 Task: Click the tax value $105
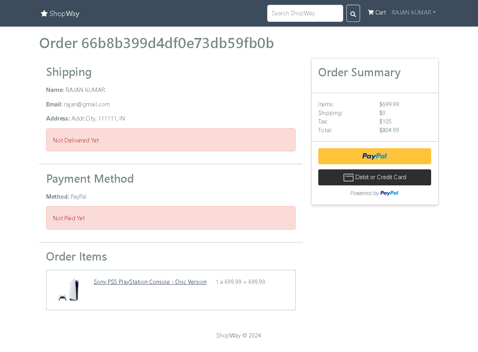pyautogui.click(x=385, y=122)
